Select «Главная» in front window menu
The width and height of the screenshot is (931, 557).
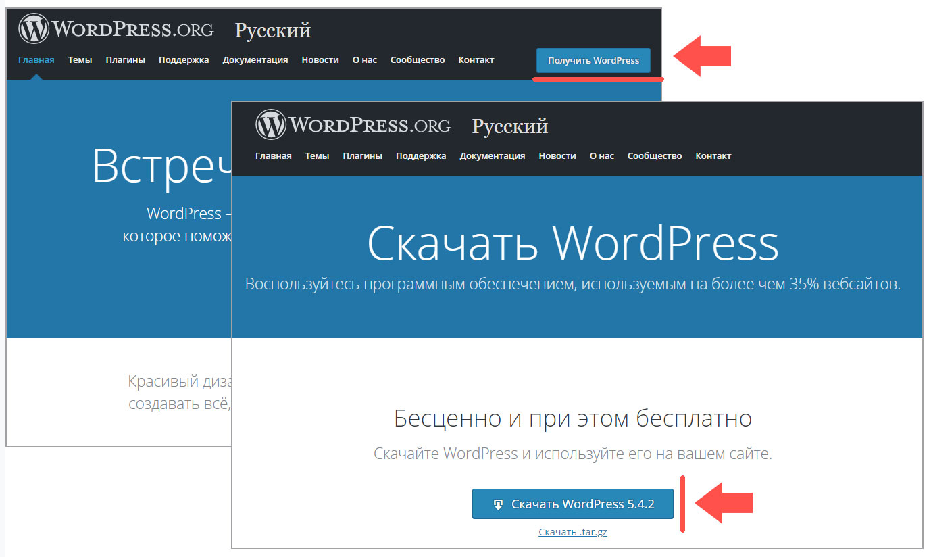coord(274,155)
